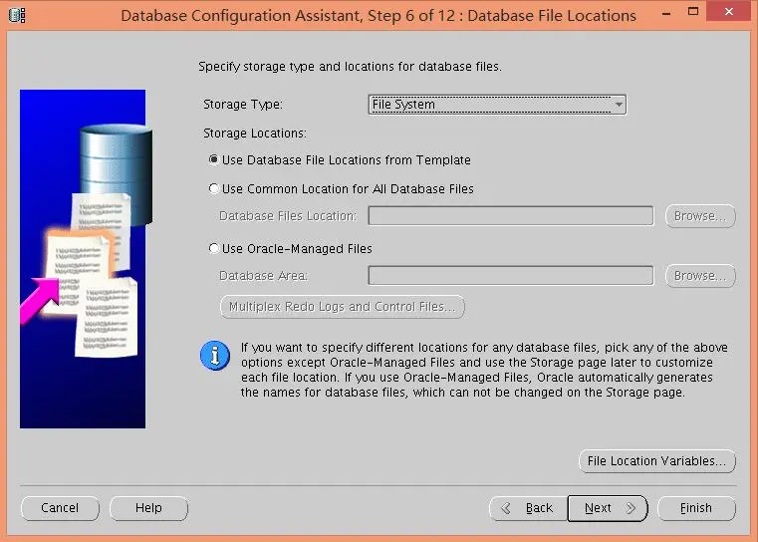
Task: Open the Help button
Action: pos(148,508)
